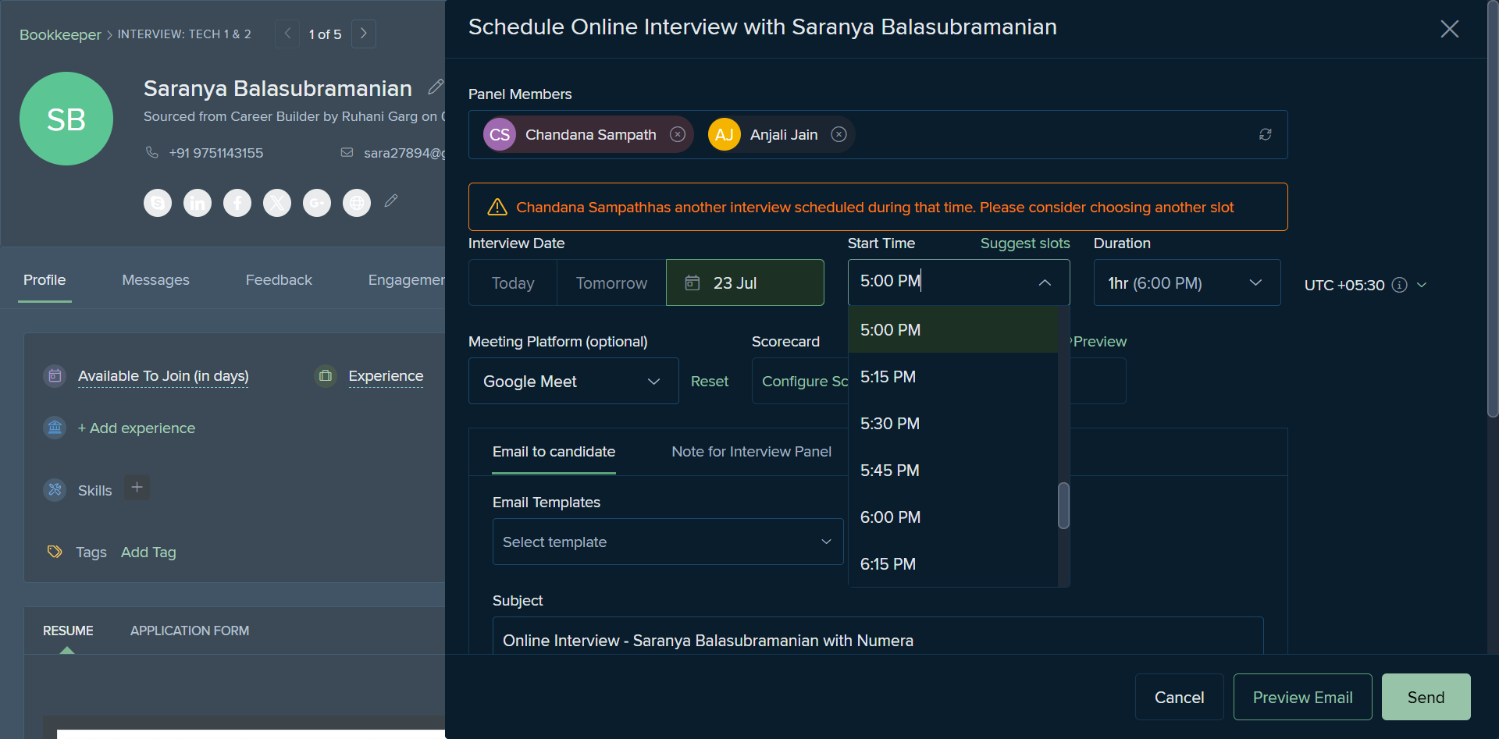Click the calendar icon beside 23 Jul
The width and height of the screenshot is (1499, 739).
[x=693, y=282]
